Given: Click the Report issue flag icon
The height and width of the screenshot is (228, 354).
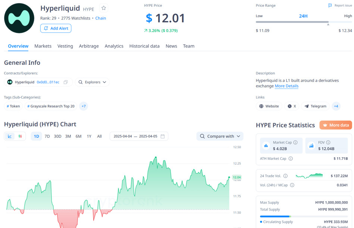Looking at the screenshot, I should point(330,6).
